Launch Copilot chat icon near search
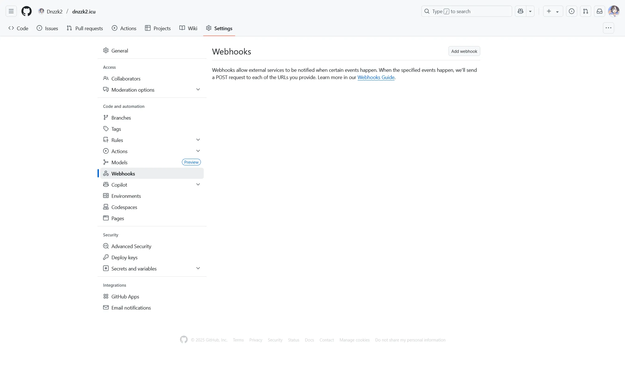The image size is (625, 380). pos(520,11)
